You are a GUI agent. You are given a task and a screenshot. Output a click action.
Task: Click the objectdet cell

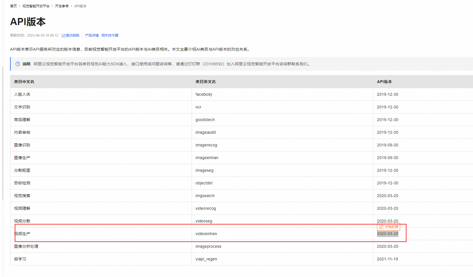[283, 183]
